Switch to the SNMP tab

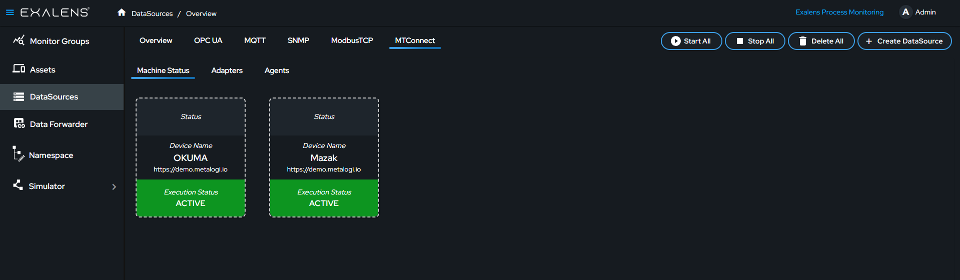coord(298,40)
